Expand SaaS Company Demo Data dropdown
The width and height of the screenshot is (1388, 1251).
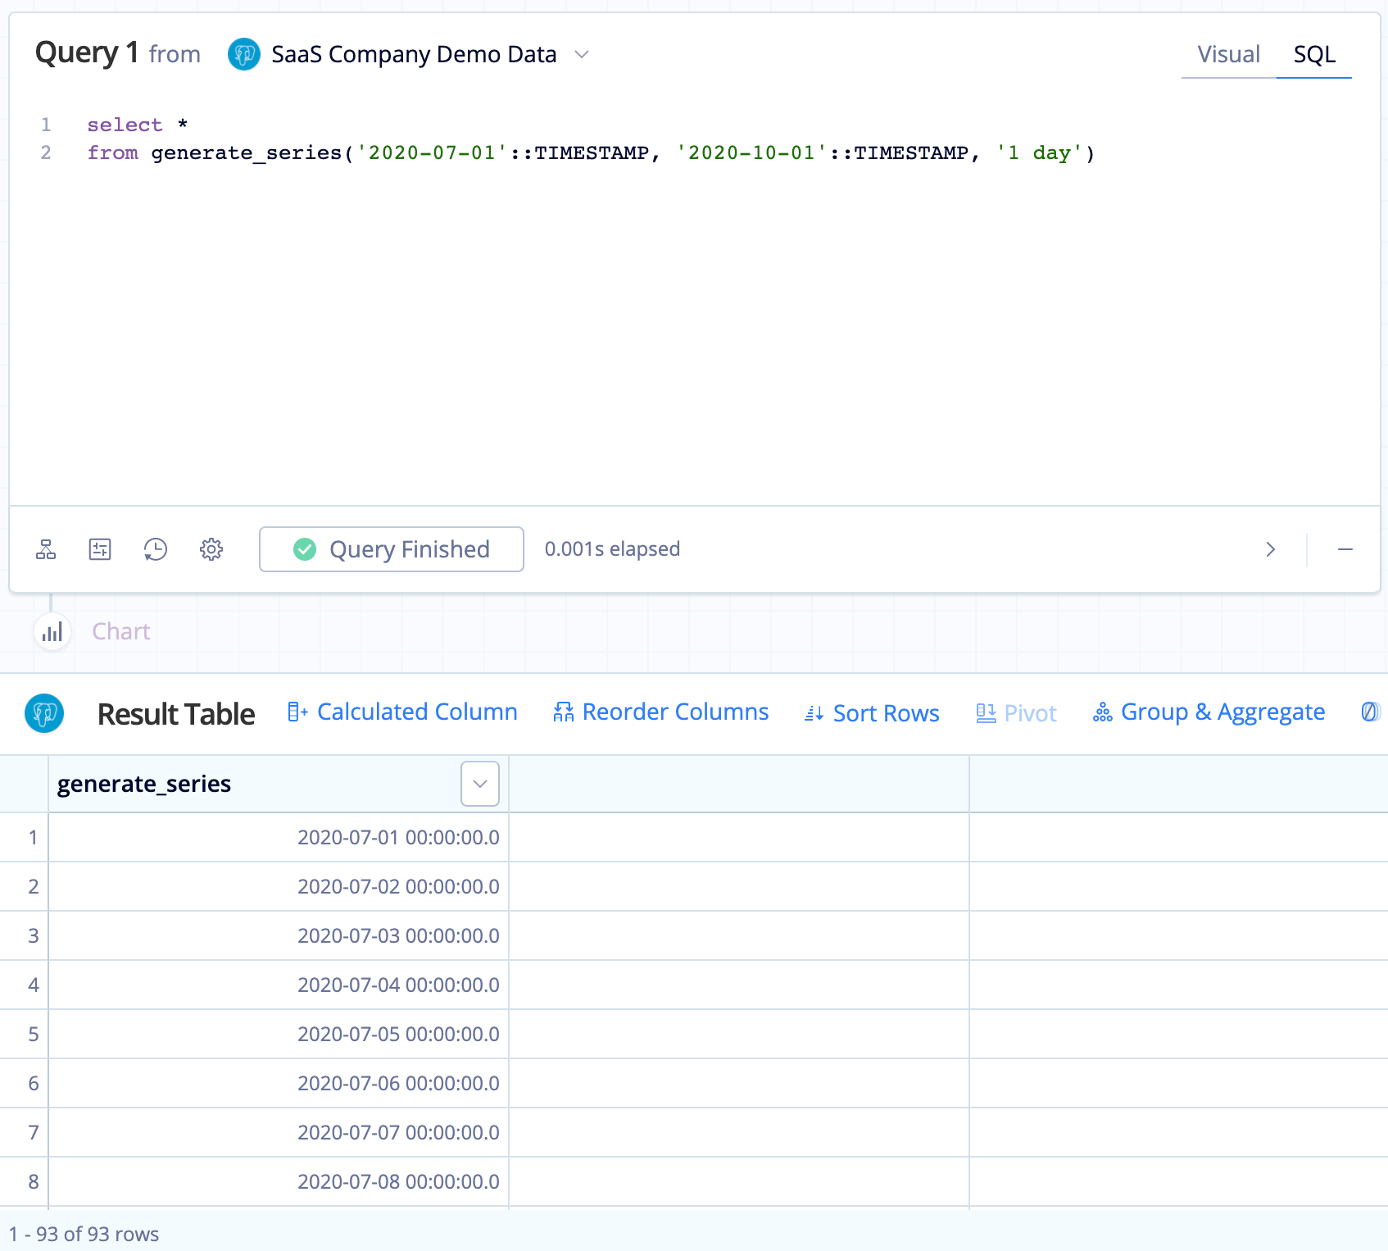(x=582, y=55)
